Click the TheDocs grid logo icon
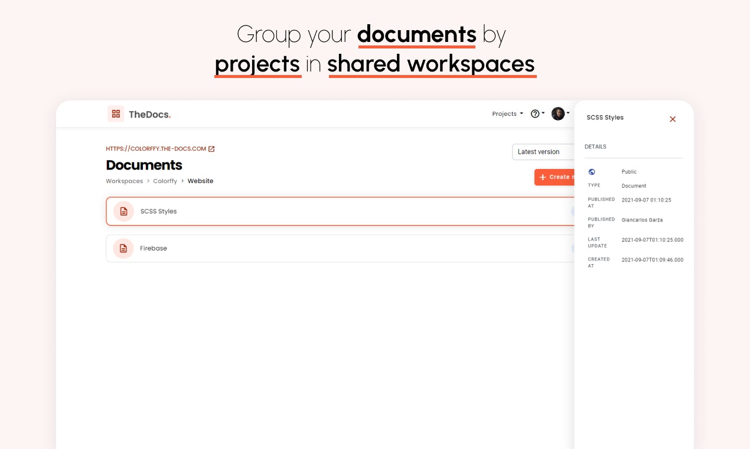This screenshot has width=750, height=449. pos(116,113)
